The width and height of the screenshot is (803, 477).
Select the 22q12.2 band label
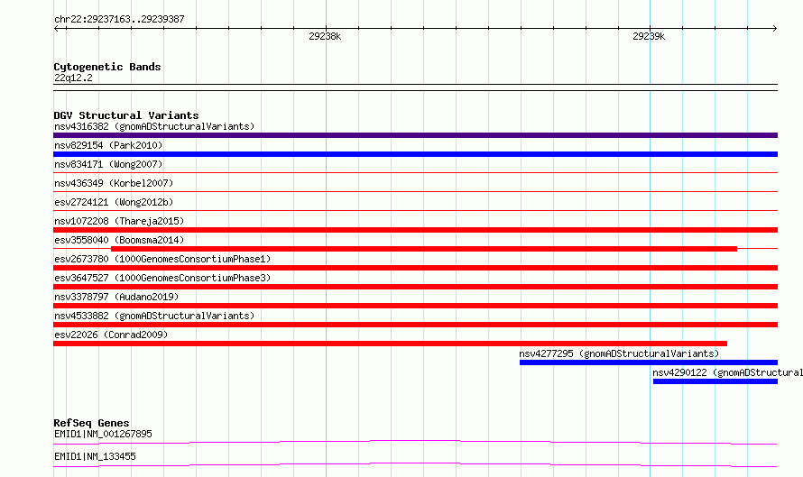73,78
